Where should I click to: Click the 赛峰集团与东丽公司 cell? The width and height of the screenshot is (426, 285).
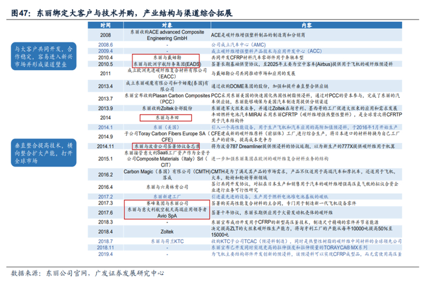(x=167, y=203)
